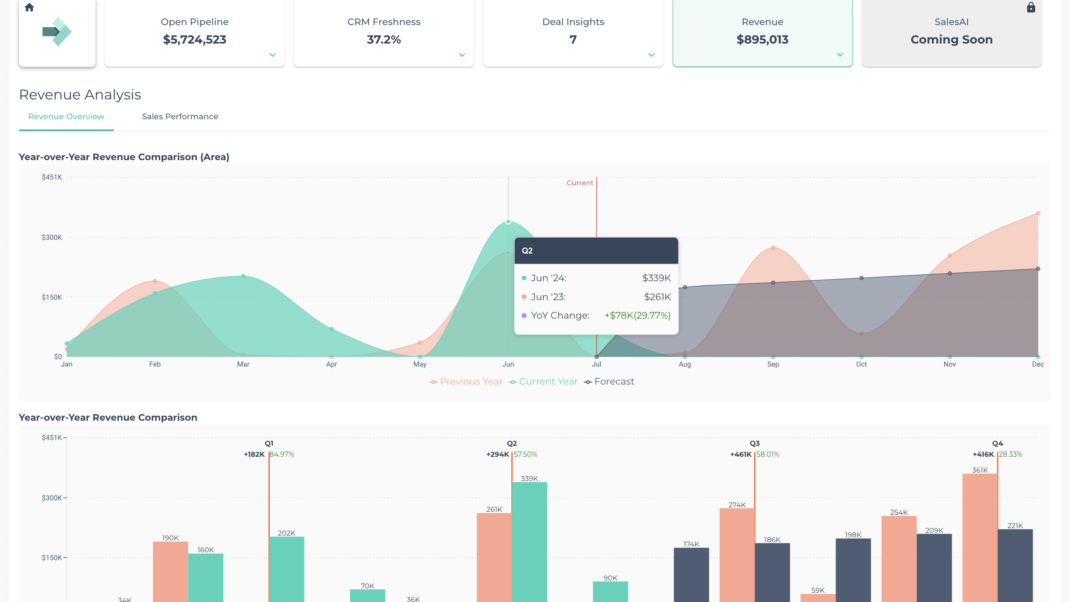Viewport: 1070px width, 602px height.
Task: Click the Previous Year legend marker icon
Action: pyautogui.click(x=433, y=382)
